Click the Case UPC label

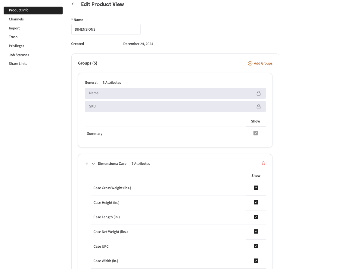coord(101,246)
